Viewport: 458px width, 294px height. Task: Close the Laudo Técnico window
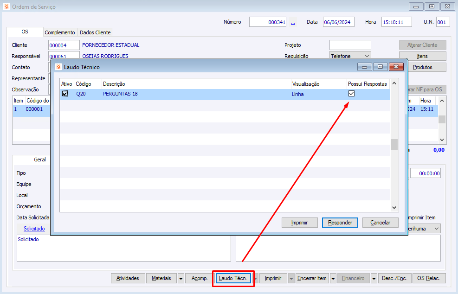coord(396,67)
